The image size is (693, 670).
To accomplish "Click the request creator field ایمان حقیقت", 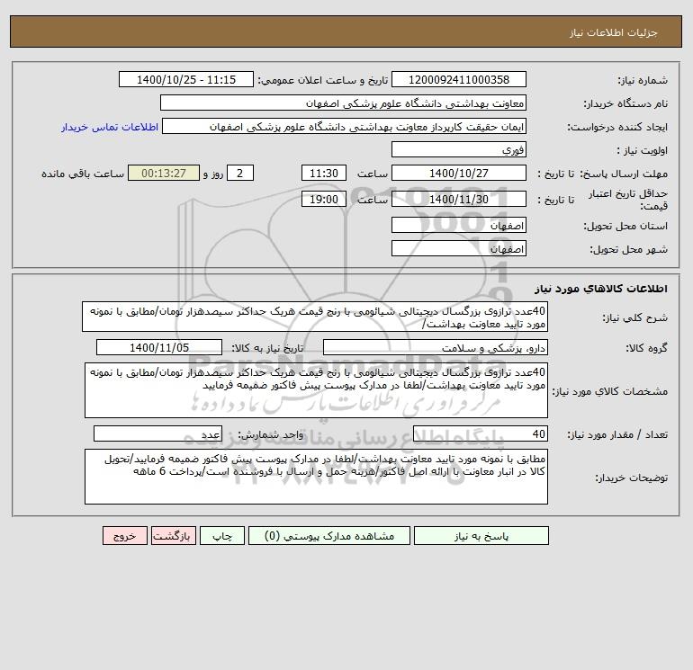I will [x=345, y=126].
